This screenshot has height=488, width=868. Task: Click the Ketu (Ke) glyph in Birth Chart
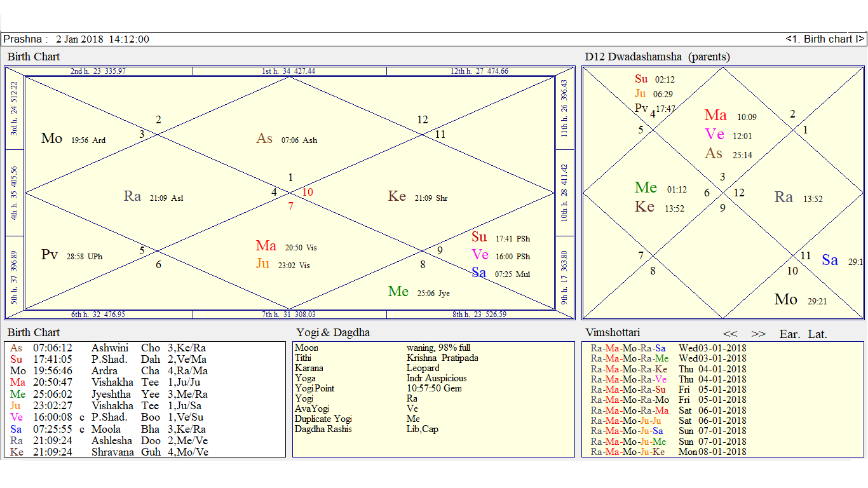click(x=397, y=197)
